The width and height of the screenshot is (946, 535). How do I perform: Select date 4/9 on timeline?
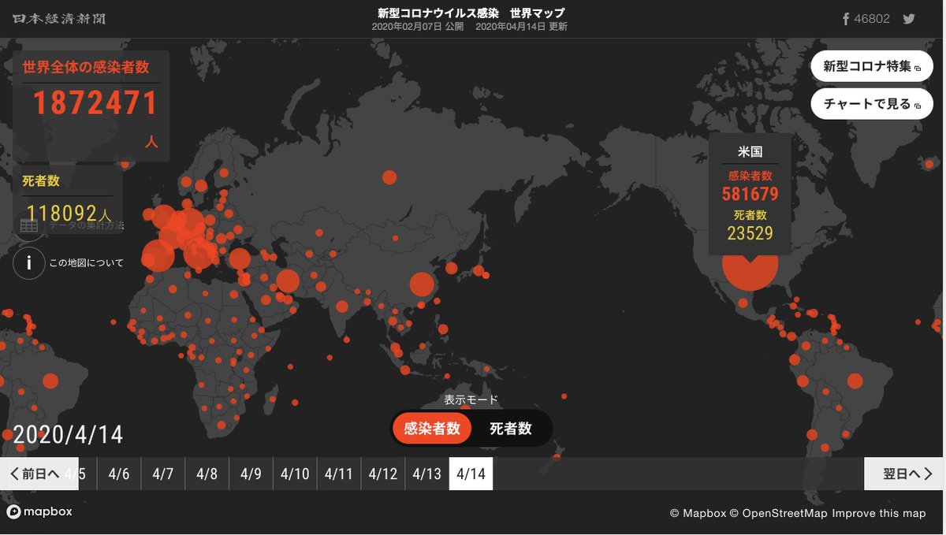coord(251,474)
